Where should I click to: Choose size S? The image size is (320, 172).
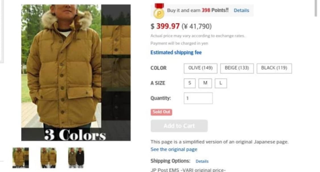tap(190, 83)
